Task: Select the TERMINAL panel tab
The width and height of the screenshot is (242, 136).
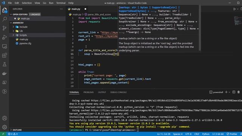Action: pyautogui.click(x=74, y=92)
